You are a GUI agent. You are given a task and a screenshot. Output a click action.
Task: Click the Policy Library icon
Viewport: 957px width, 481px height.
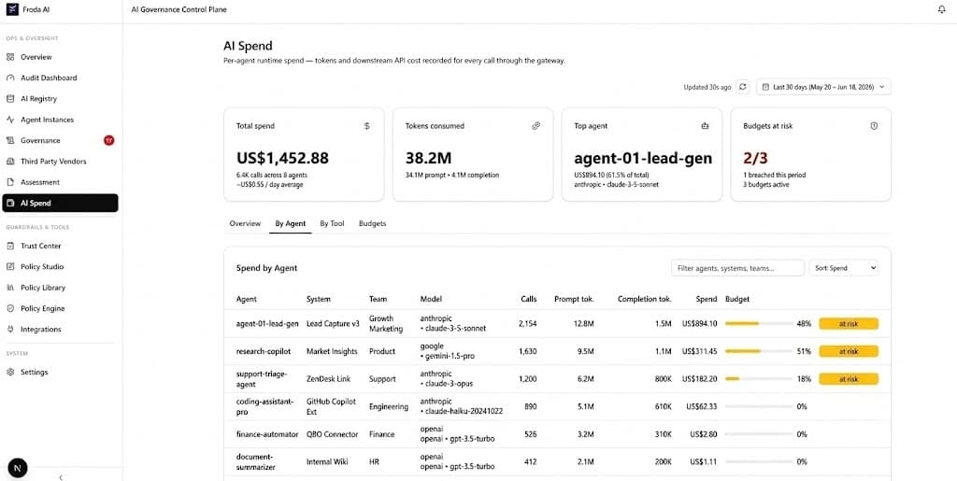click(x=9, y=288)
